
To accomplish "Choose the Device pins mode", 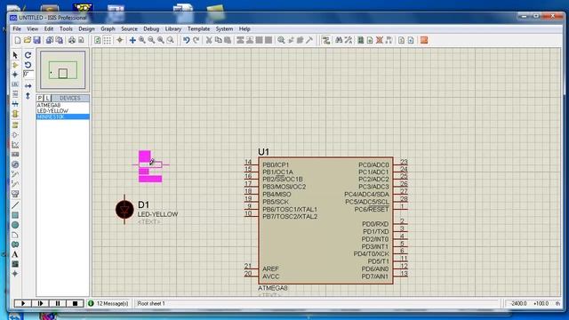I will pos(15,135).
